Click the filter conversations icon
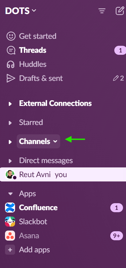The height and width of the screenshot is (268, 126). pos(102,11)
